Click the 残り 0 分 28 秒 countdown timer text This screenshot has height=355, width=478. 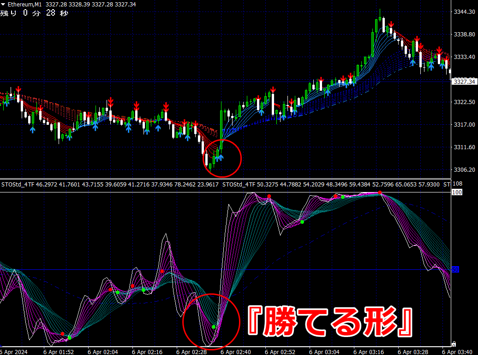click(34, 13)
